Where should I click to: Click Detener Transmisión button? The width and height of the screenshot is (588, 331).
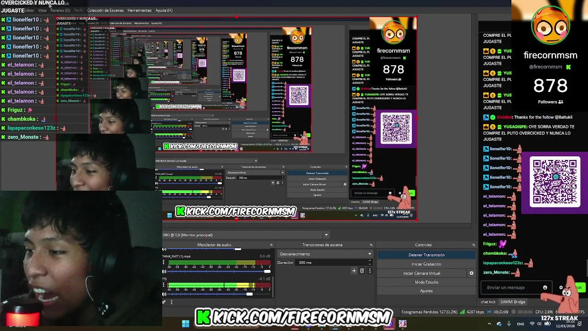(426, 255)
